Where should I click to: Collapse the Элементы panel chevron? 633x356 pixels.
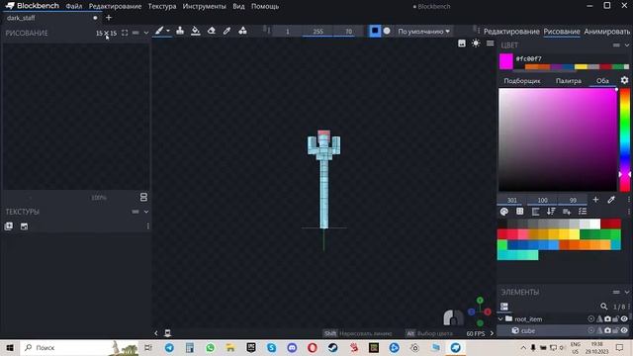[627, 292]
